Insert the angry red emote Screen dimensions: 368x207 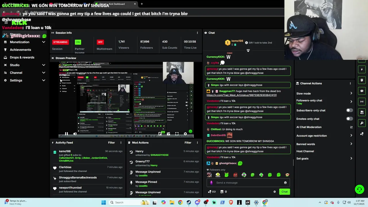[235, 175]
